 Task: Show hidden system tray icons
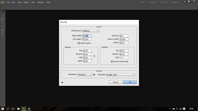[x=170, y=109]
